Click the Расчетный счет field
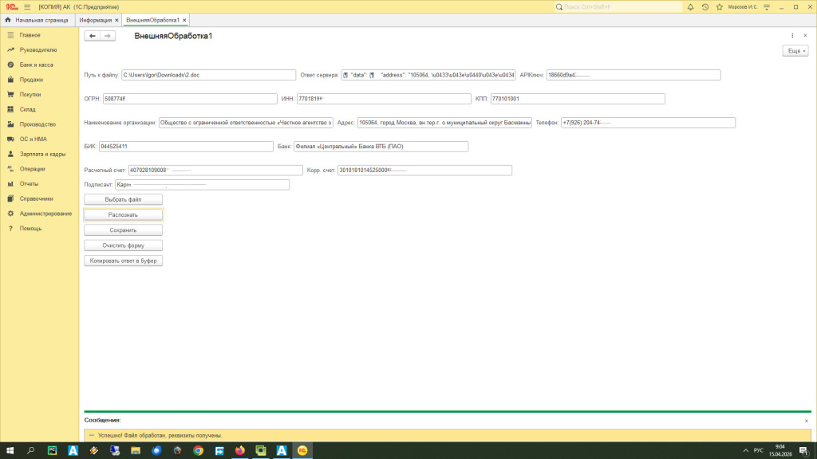The image size is (817, 459). 215,171
